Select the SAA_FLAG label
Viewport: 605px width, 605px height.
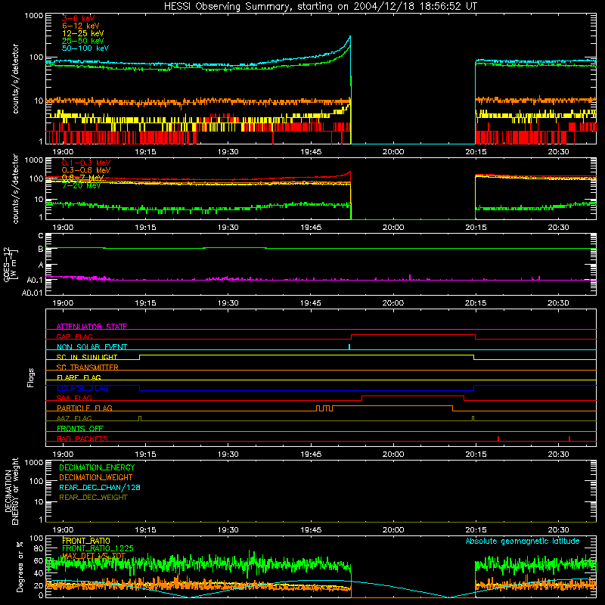[x=74, y=398]
